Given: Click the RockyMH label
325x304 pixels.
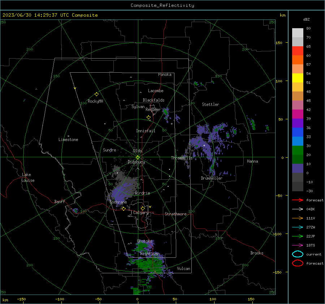Looking at the screenshot, I should [x=95, y=101].
